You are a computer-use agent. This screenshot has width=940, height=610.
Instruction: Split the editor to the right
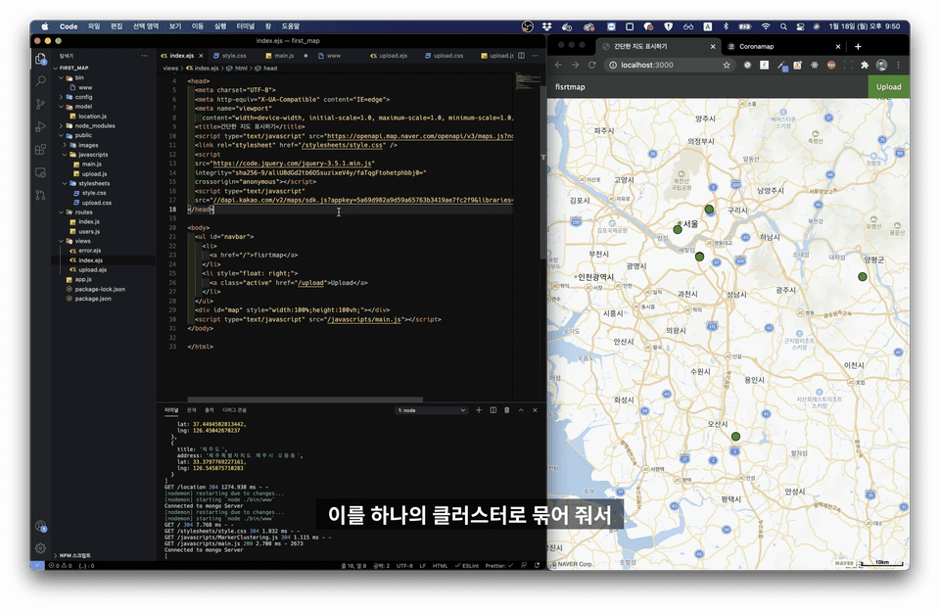pos(522,56)
